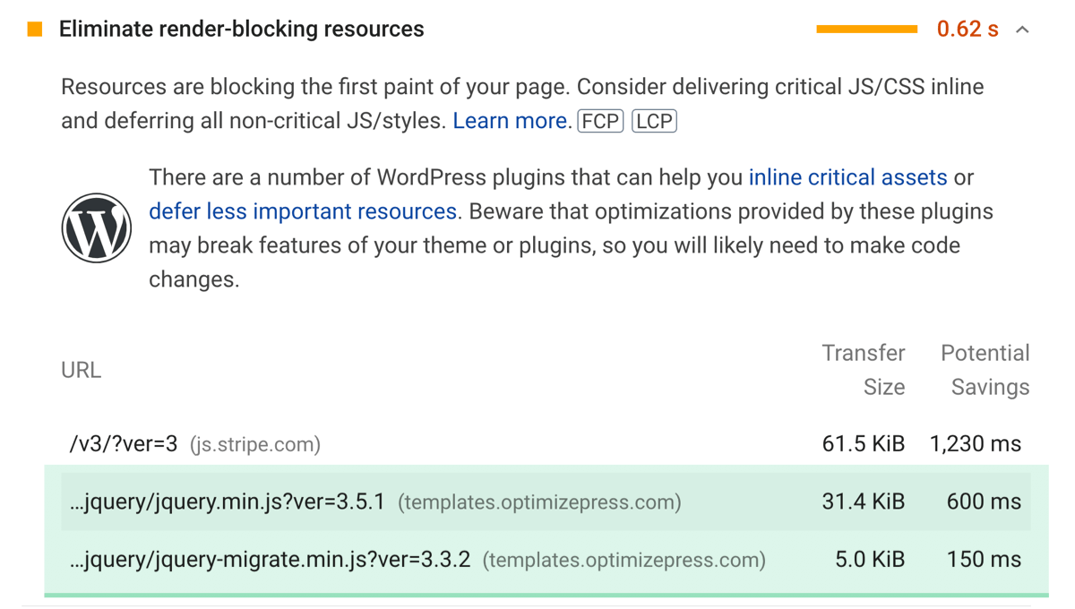This screenshot has height=609, width=1075.
Task: Open the jquery-migrate.min.js?ver=3.3.2 URL
Action: pyautogui.click(x=270, y=561)
